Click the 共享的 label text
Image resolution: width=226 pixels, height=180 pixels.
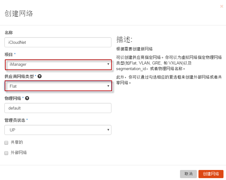(17, 142)
